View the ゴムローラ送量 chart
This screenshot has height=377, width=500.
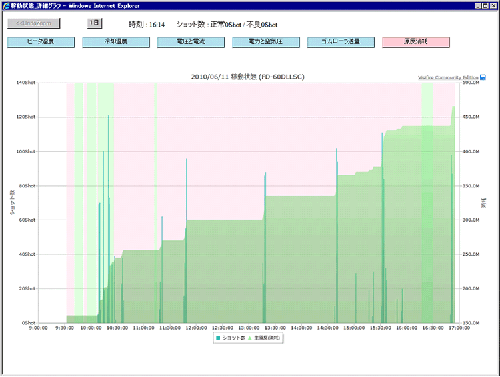point(341,42)
